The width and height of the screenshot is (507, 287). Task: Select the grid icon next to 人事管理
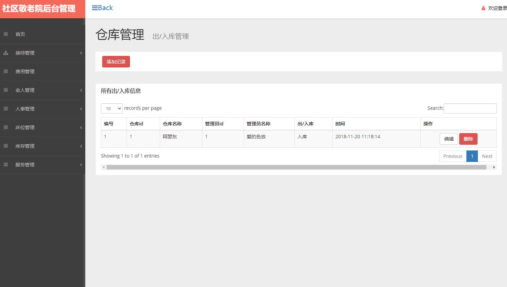click(5, 109)
